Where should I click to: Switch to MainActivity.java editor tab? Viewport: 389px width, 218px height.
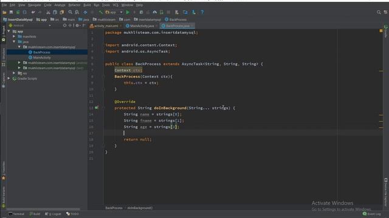tap(142, 25)
